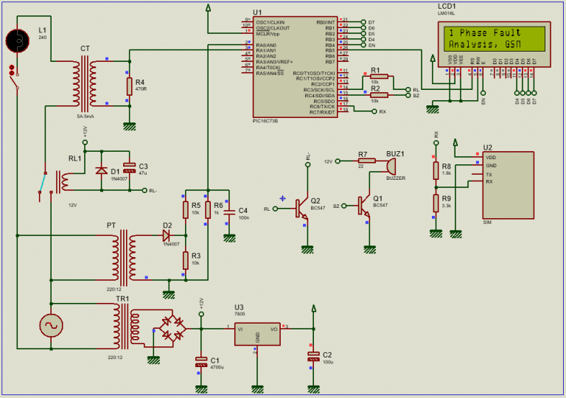The height and width of the screenshot is (398, 566).
Task: Click the RX terminal at pin 18
Action: click(374, 111)
